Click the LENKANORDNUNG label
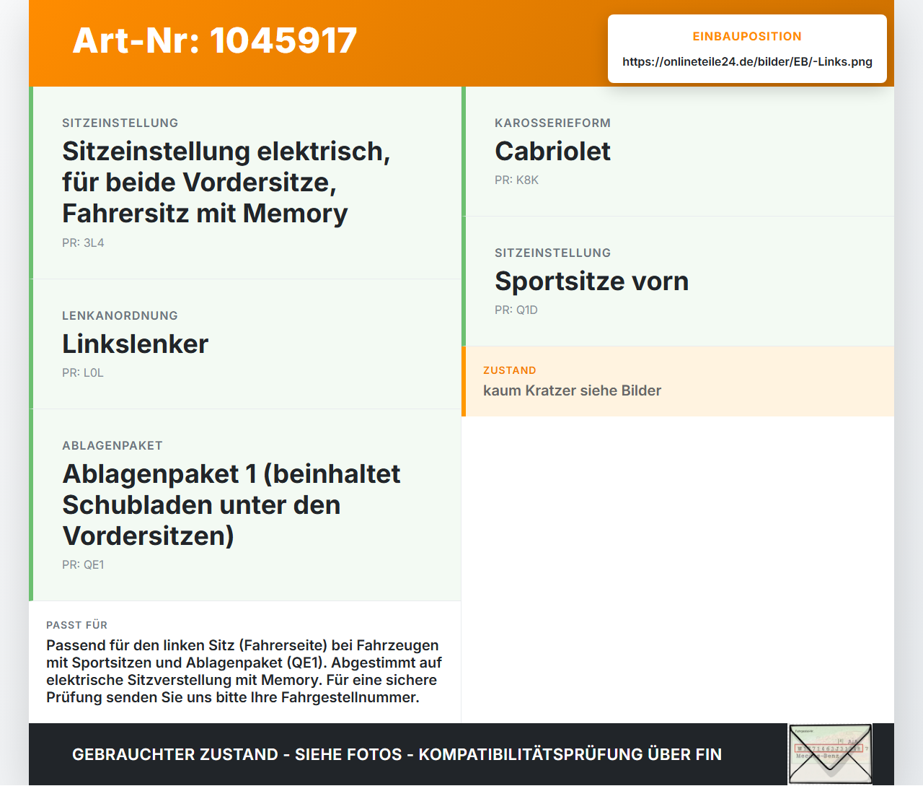This screenshot has height=786, width=923. pyautogui.click(x=120, y=315)
